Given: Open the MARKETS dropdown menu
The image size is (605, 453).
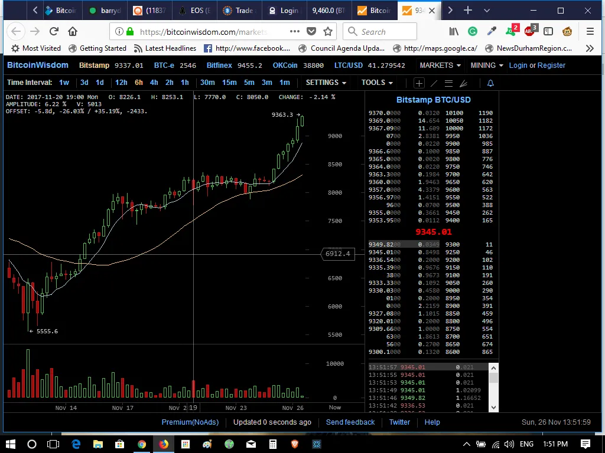Looking at the screenshot, I should (440, 65).
